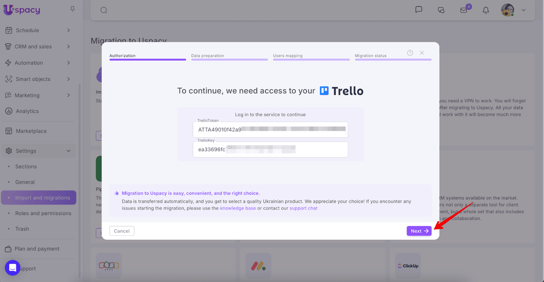This screenshot has width=544, height=282.
Task: Open the chat bubble icon in header
Action: click(x=419, y=10)
